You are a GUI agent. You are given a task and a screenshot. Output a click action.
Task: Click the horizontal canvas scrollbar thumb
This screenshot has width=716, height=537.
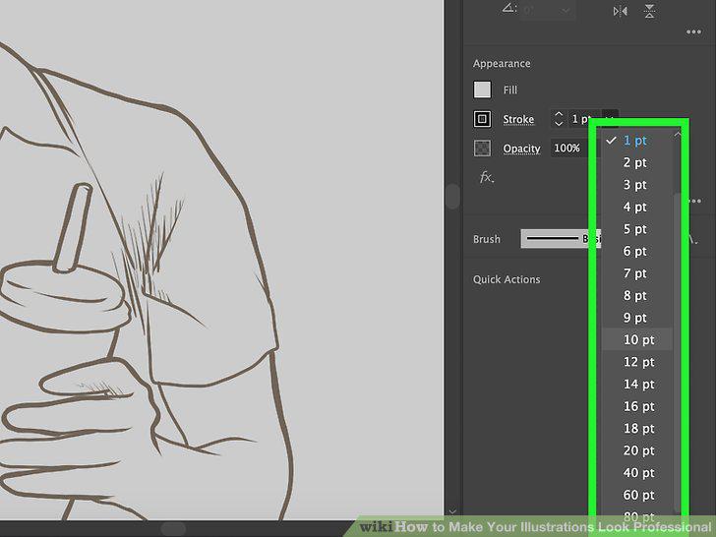click(173, 529)
